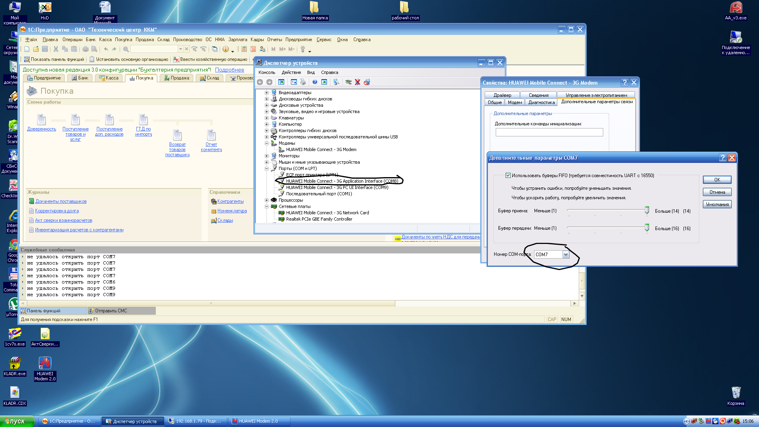
Task: Select Realtek PCIe GBE Family Controller
Action: coord(319,219)
